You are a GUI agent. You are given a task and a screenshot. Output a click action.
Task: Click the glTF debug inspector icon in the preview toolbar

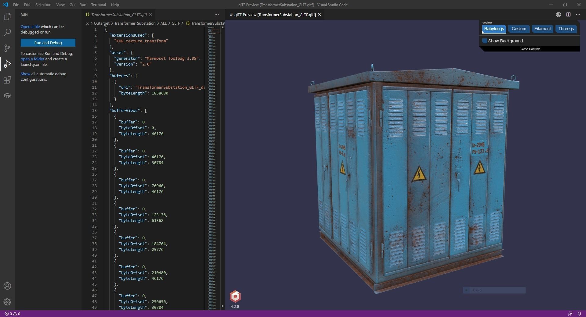click(x=559, y=15)
